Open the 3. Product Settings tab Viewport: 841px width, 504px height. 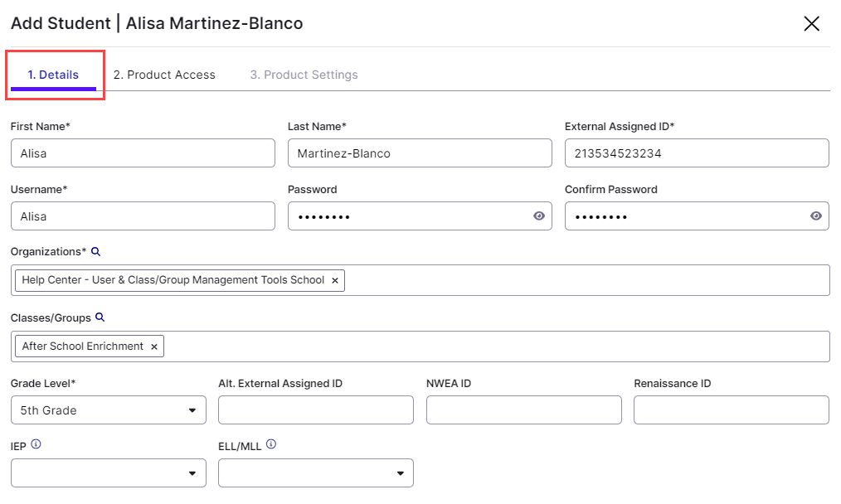(x=304, y=75)
